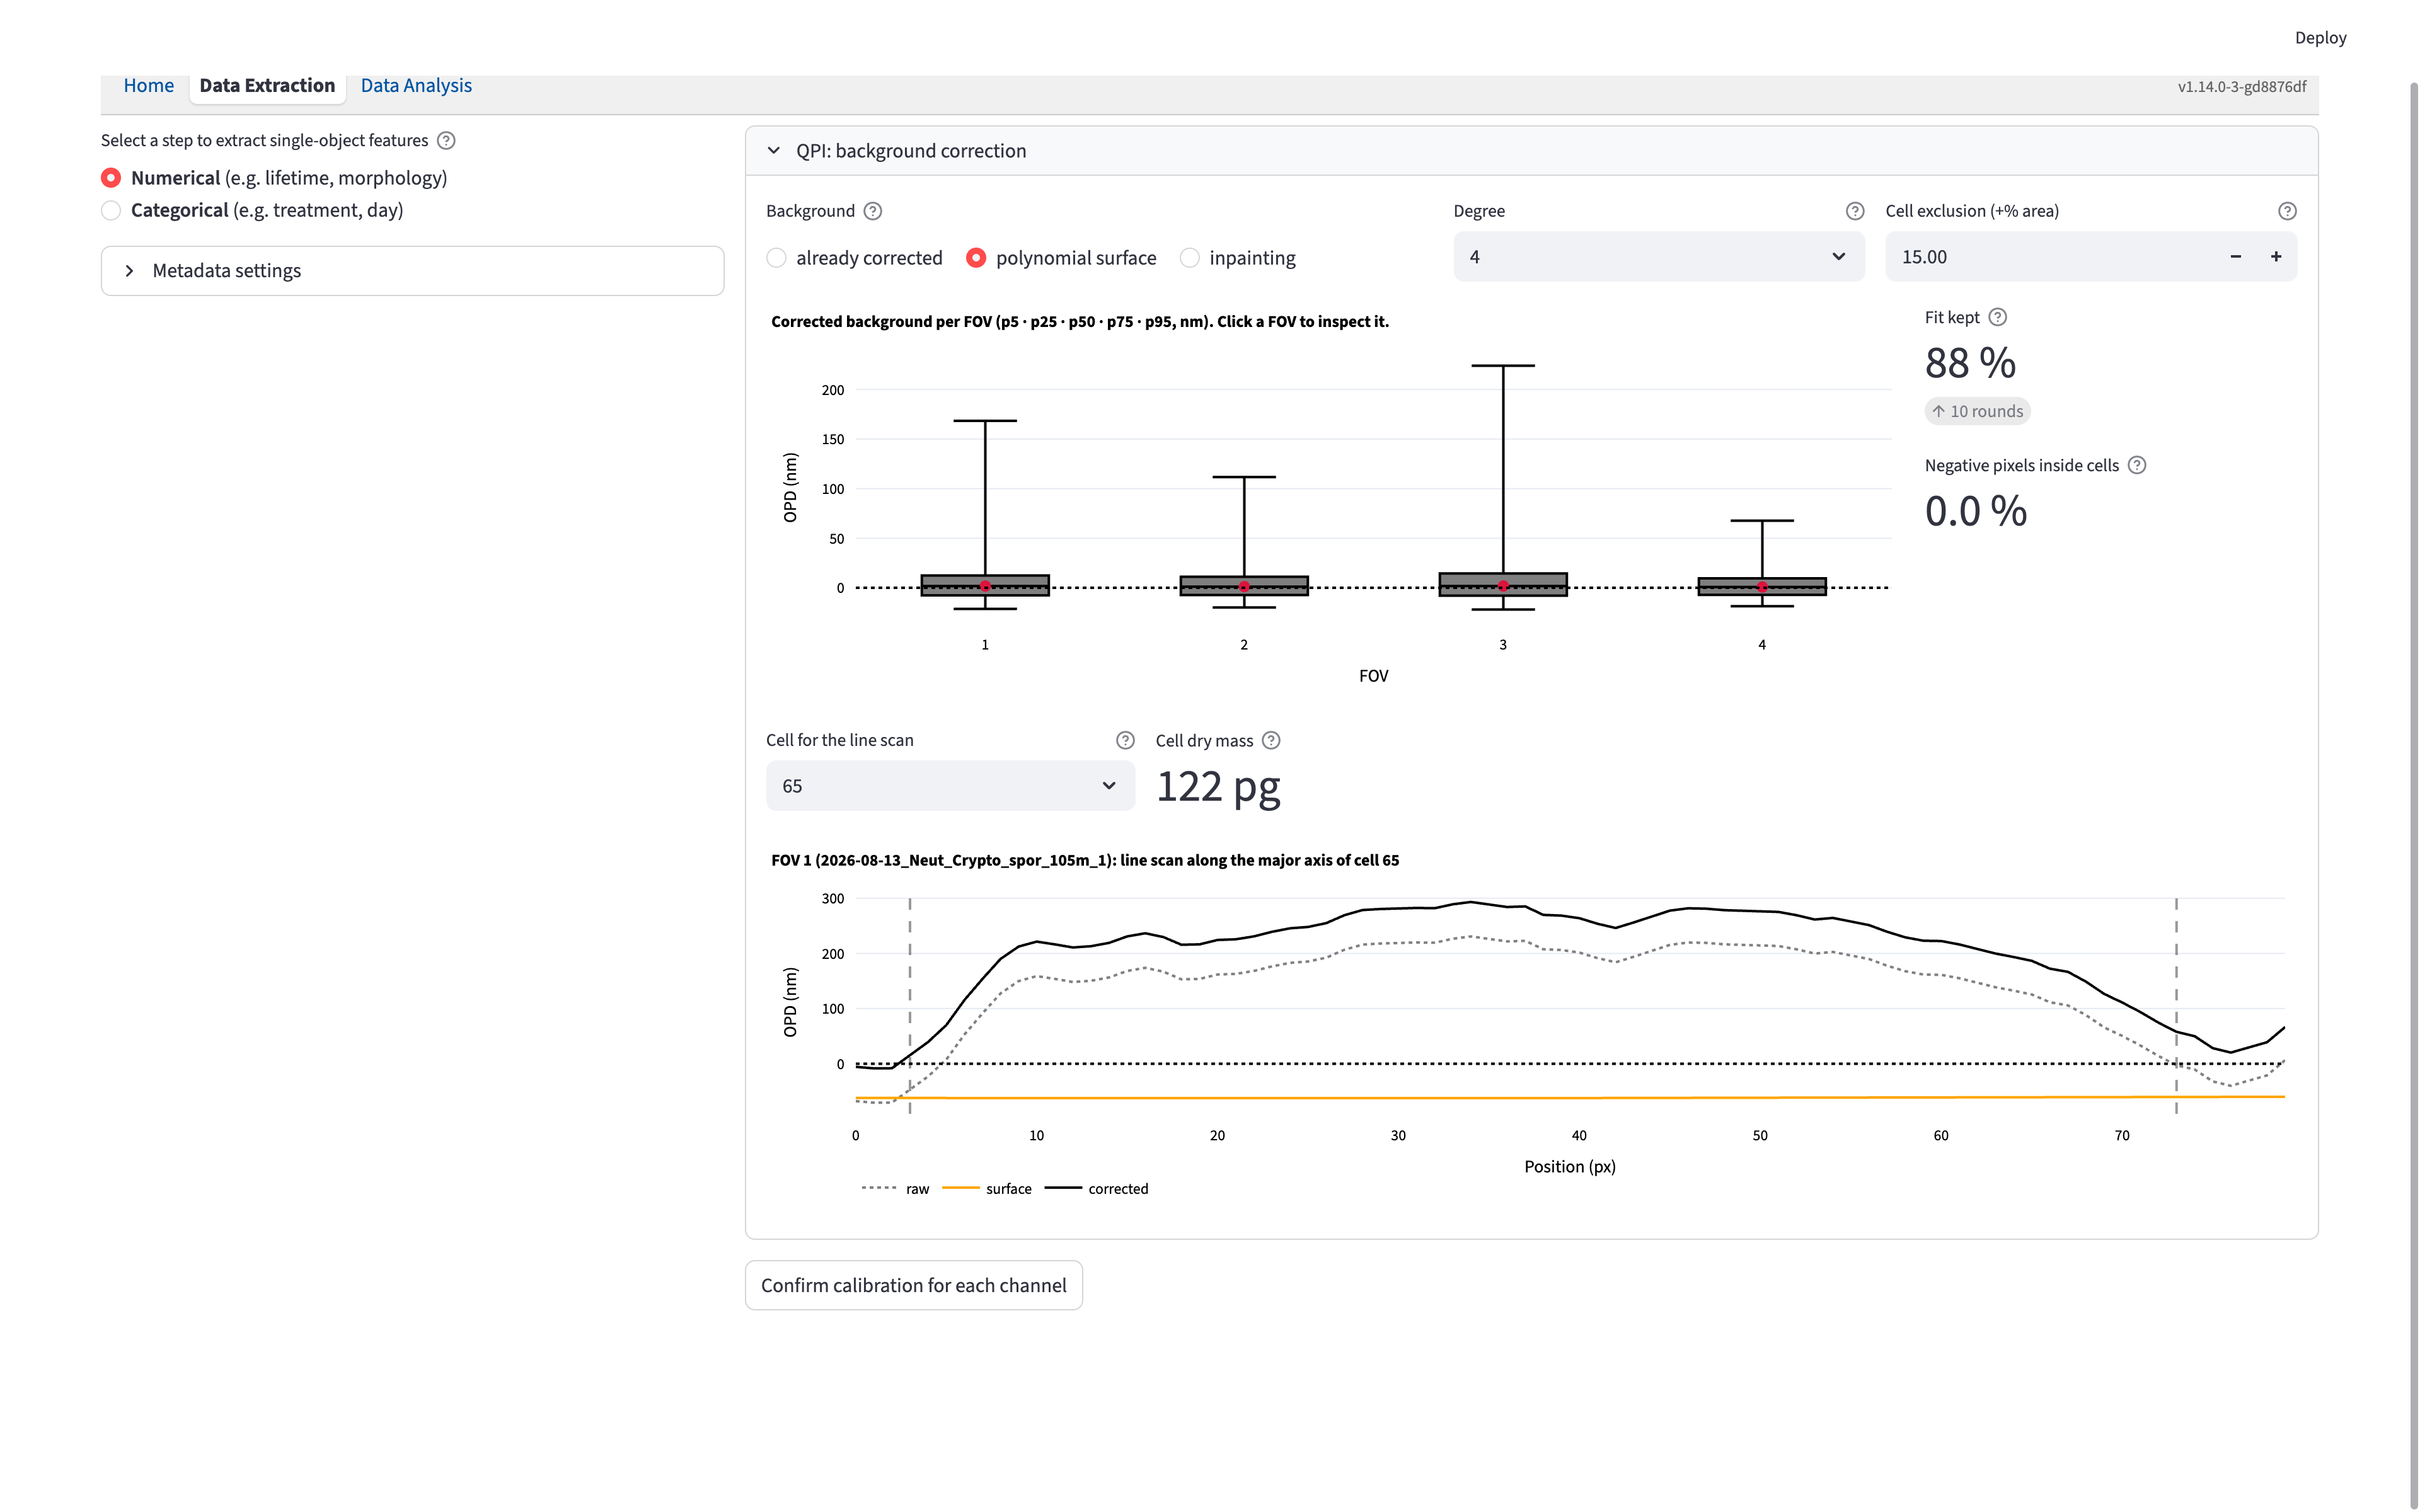The image size is (2420, 1512).
Task: Collapse QPI: background correction panel
Action: click(x=1531, y=151)
